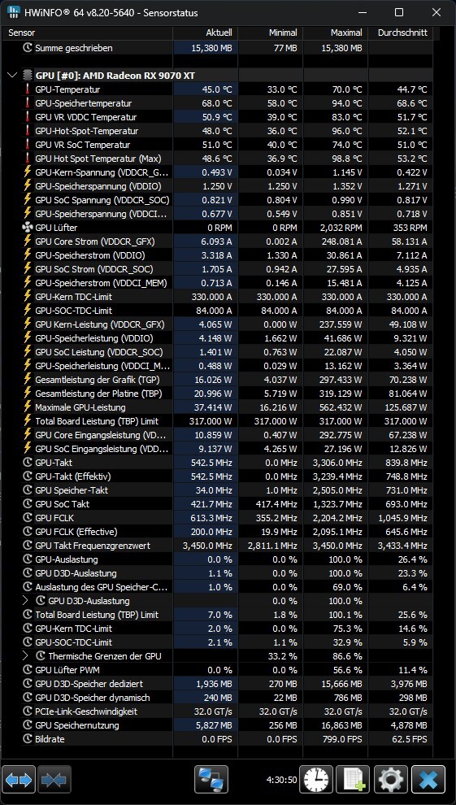Select GPU SoC Strom (VDDCR_SOC) row
The width and height of the screenshot is (456, 805).
[x=217, y=269]
